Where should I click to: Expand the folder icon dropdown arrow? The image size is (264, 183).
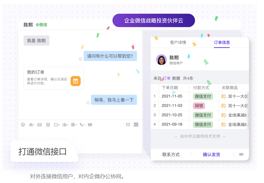[x=59, y=125]
